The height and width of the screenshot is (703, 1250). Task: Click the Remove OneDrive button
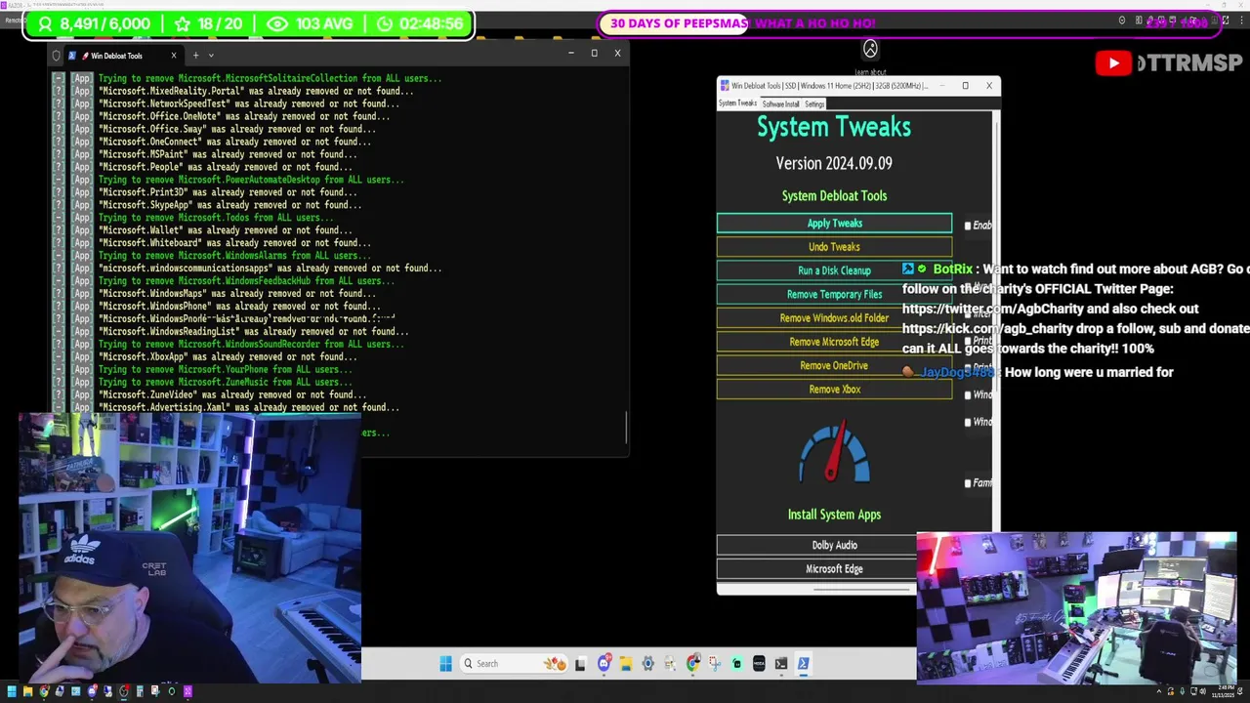[834, 365]
